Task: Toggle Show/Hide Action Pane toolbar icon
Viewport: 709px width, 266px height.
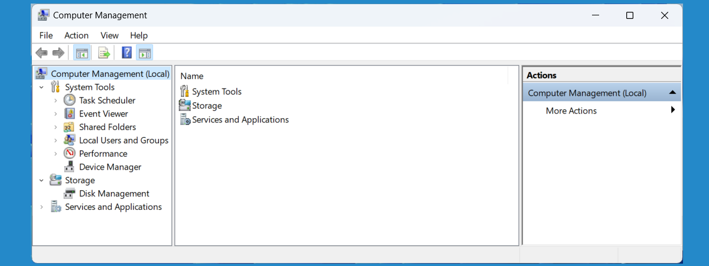Action: point(145,53)
